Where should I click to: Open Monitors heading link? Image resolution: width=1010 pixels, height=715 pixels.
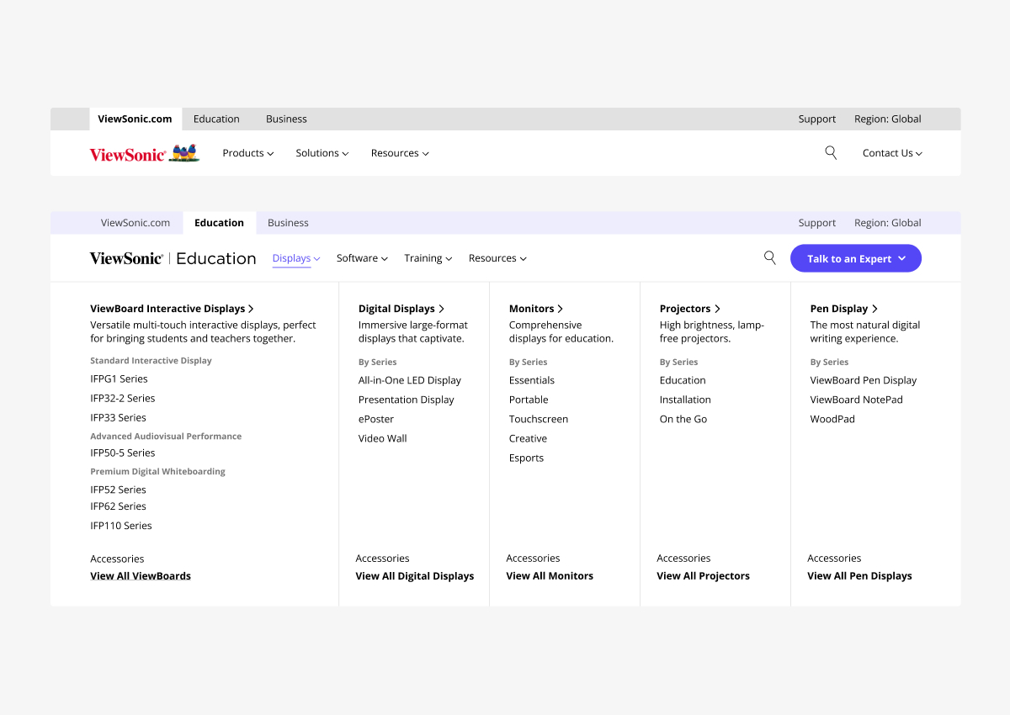(536, 309)
